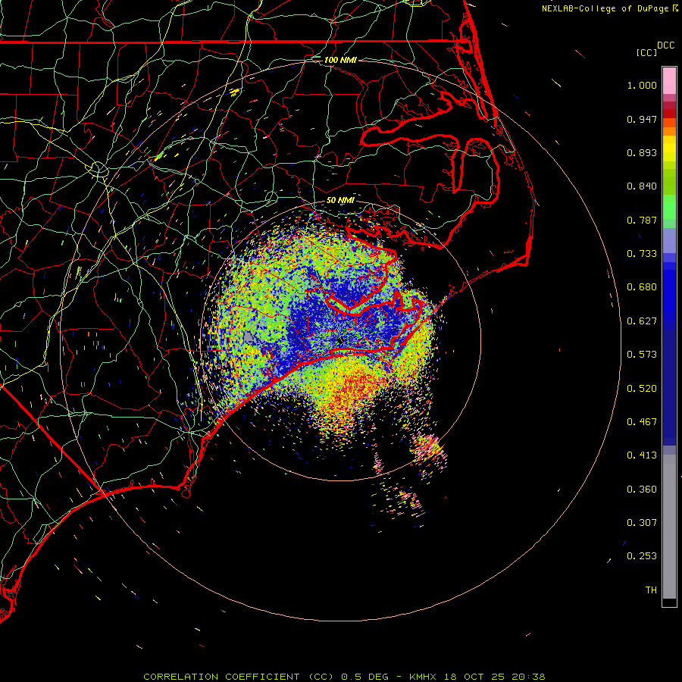The image size is (682, 682).
Task: Pick the gray color bar segment near 0.307
Action: [669, 527]
